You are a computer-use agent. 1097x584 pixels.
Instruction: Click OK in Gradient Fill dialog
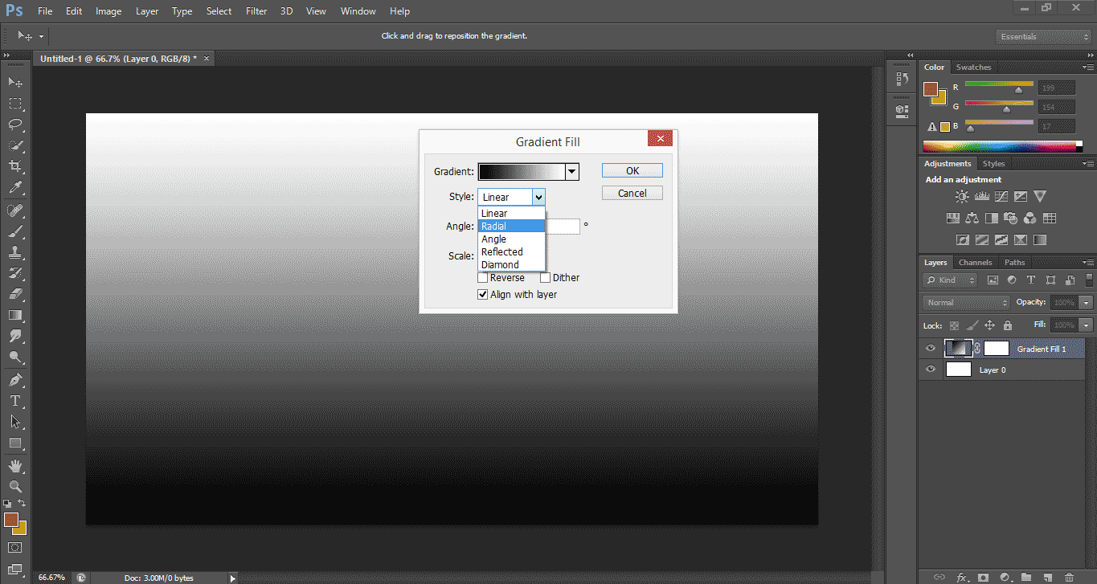click(x=632, y=170)
